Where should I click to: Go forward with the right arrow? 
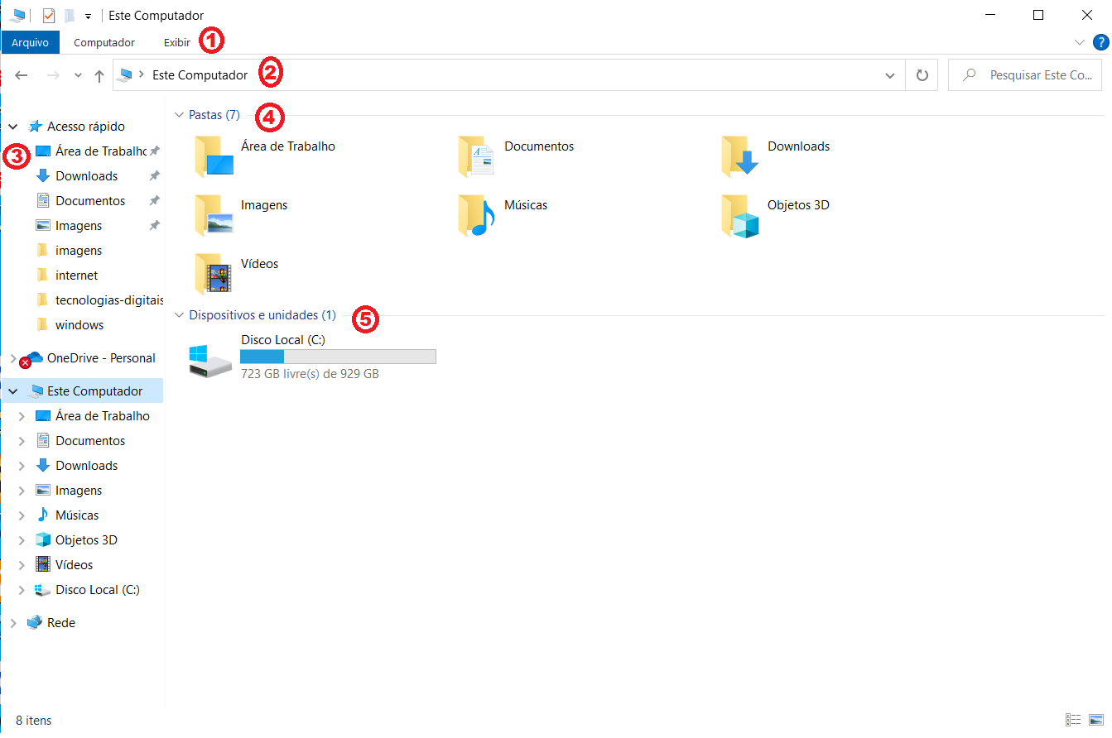pyautogui.click(x=53, y=75)
